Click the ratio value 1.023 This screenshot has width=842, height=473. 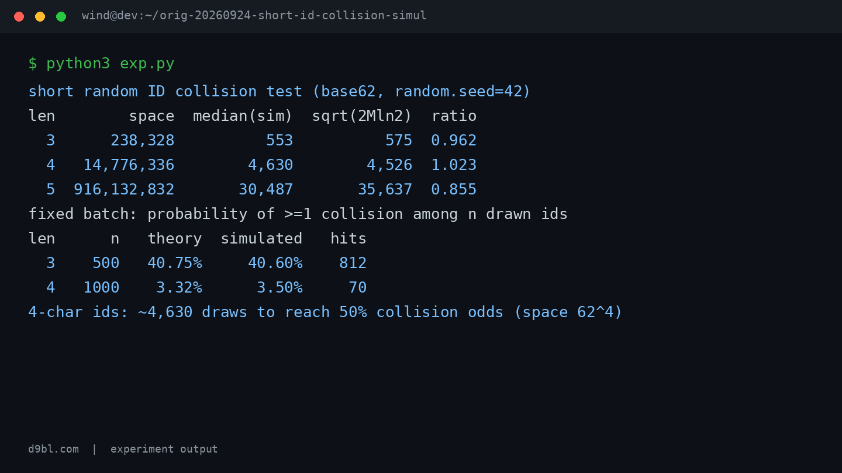click(454, 165)
